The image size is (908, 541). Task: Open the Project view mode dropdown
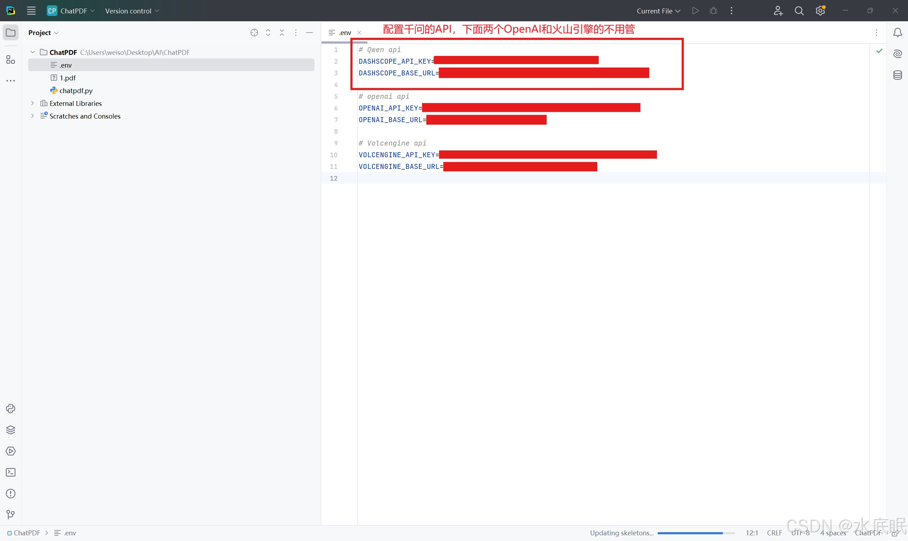(43, 33)
